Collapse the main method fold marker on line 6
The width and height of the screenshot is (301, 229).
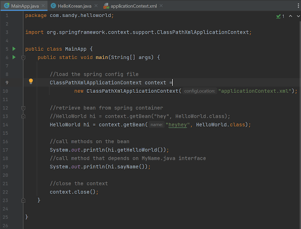pos(23,57)
